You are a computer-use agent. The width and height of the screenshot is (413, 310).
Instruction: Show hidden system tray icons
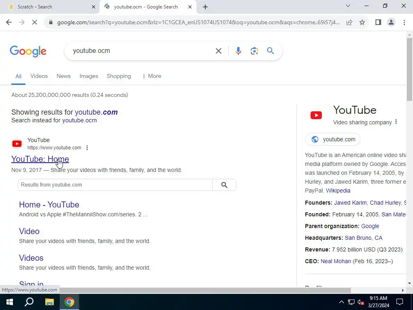click(x=341, y=302)
